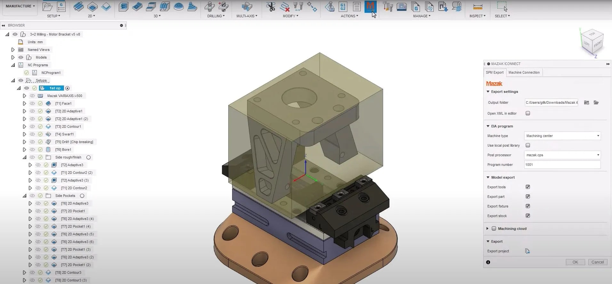Toggle visibility eye of 1st op setup
612x284 pixels.
27,88
